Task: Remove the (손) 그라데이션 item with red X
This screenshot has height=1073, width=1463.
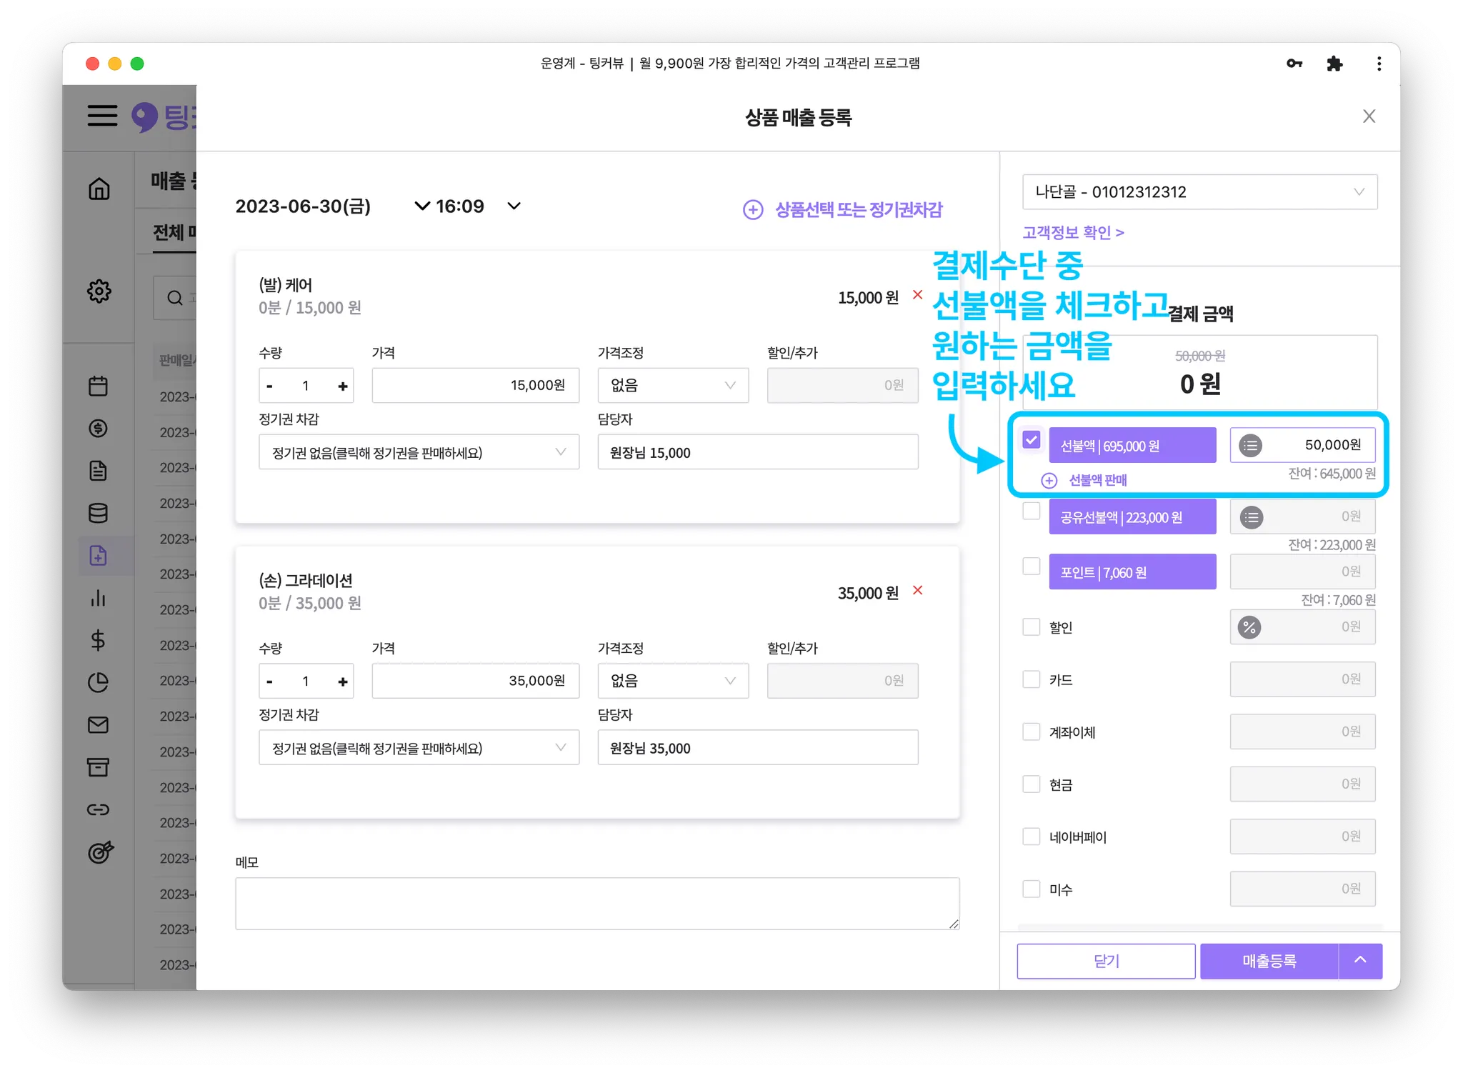Action: tap(917, 590)
